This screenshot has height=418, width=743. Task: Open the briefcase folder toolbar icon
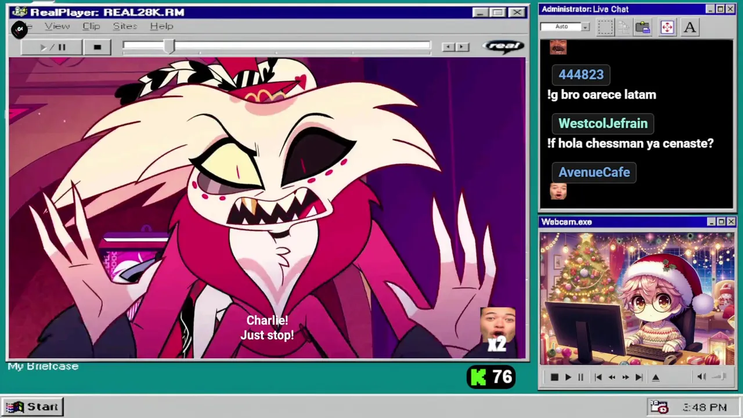click(643, 27)
